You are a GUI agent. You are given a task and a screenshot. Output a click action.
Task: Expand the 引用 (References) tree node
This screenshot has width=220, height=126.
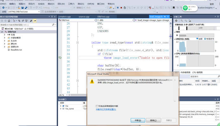(5, 35)
